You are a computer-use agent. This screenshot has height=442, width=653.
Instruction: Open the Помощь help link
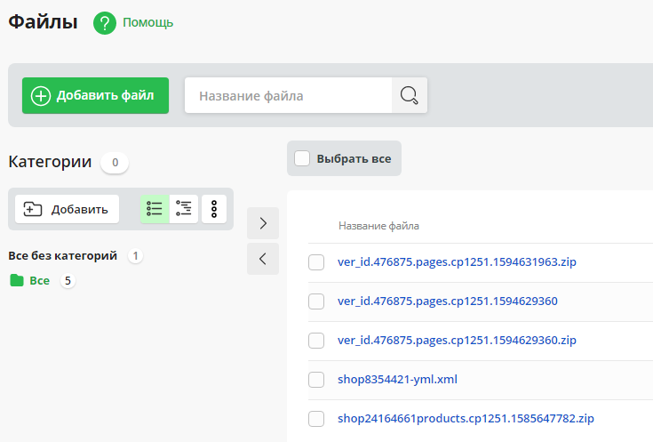pyautogui.click(x=147, y=23)
